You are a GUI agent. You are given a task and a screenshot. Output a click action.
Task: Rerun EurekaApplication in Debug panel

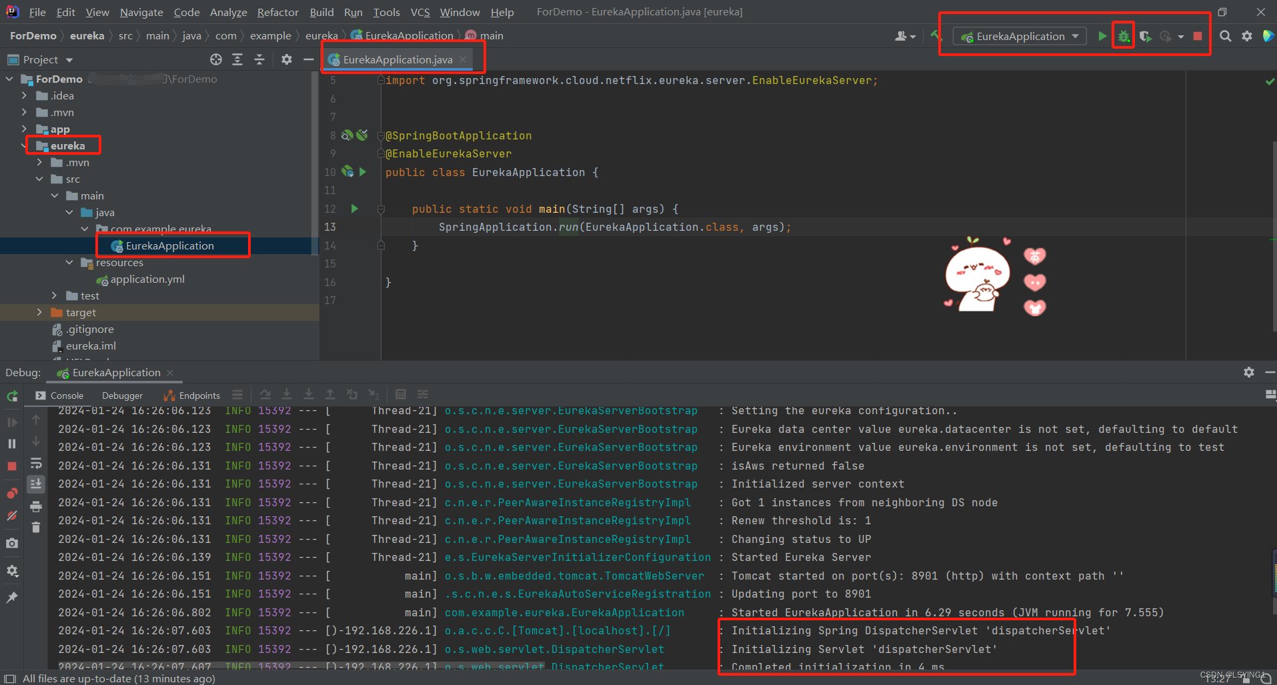tap(12, 396)
